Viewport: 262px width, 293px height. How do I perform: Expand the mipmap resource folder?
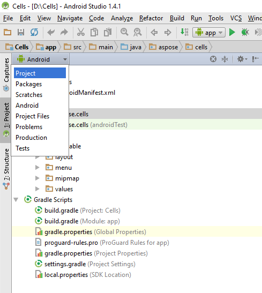pos(38,178)
